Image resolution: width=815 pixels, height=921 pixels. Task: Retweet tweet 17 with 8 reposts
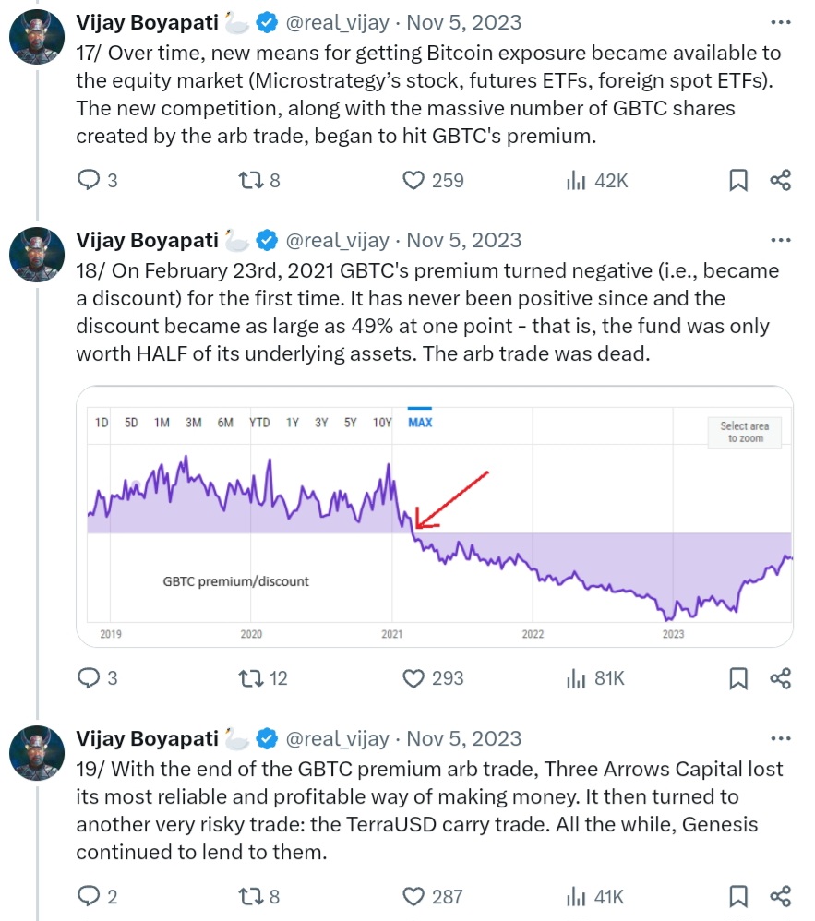251,180
